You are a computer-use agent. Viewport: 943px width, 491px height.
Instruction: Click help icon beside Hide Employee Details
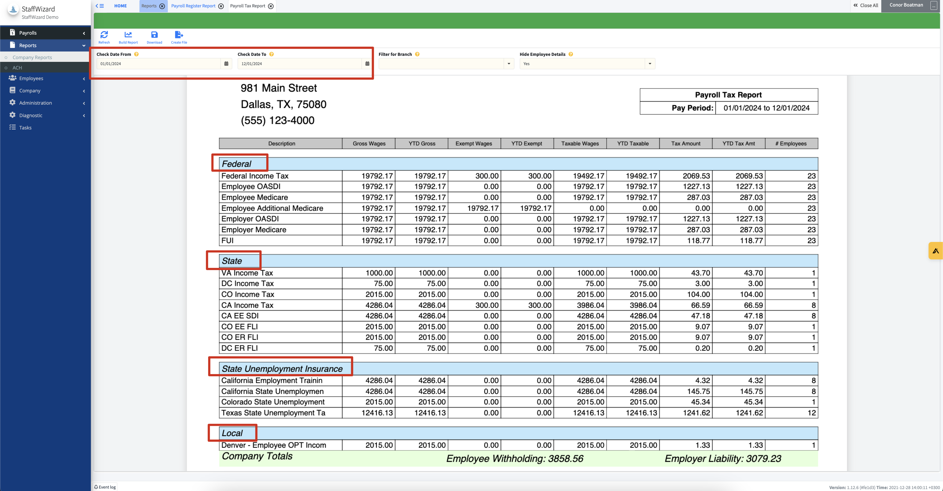point(570,54)
